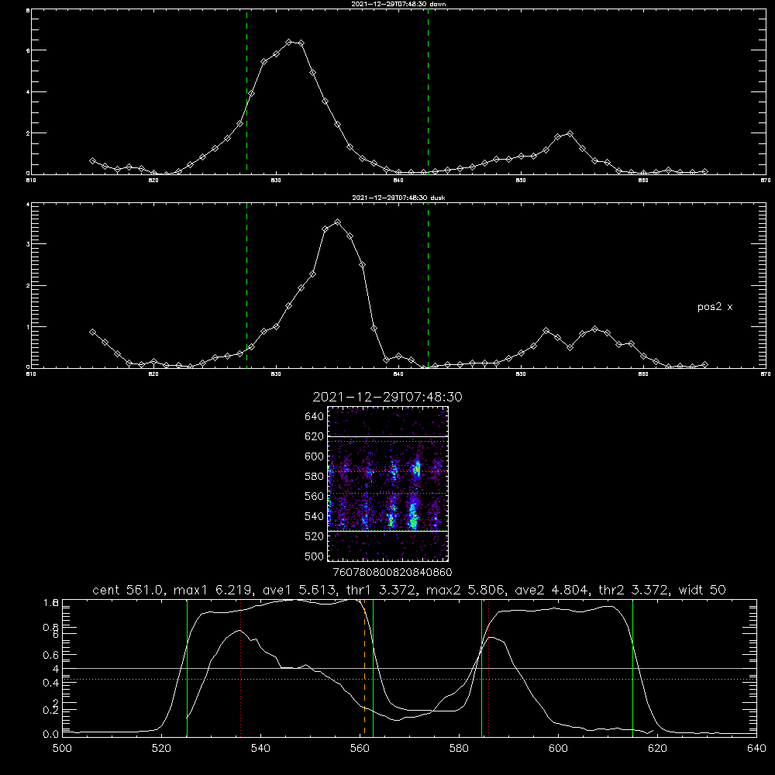This screenshot has width=775, height=775.
Task: Click the lower white horizontal line on heatmap
Action: (387, 532)
